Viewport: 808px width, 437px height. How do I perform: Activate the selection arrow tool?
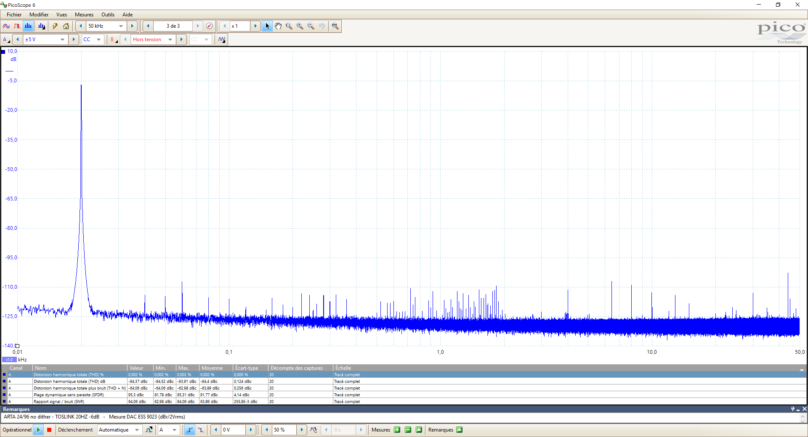click(267, 26)
